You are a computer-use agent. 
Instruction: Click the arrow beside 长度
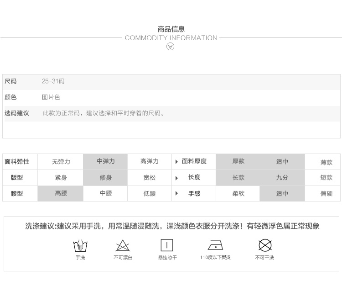point(177,177)
